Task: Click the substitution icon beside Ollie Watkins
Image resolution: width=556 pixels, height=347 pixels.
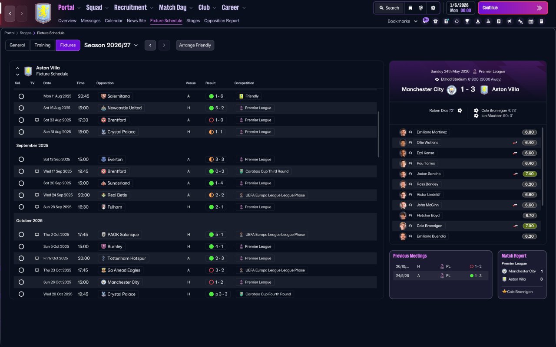Action: point(515,143)
